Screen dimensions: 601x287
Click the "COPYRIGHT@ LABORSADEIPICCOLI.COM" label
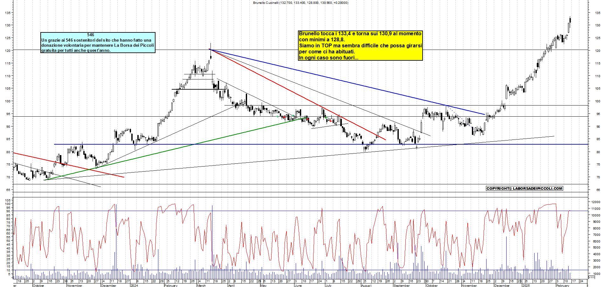pos(525,188)
